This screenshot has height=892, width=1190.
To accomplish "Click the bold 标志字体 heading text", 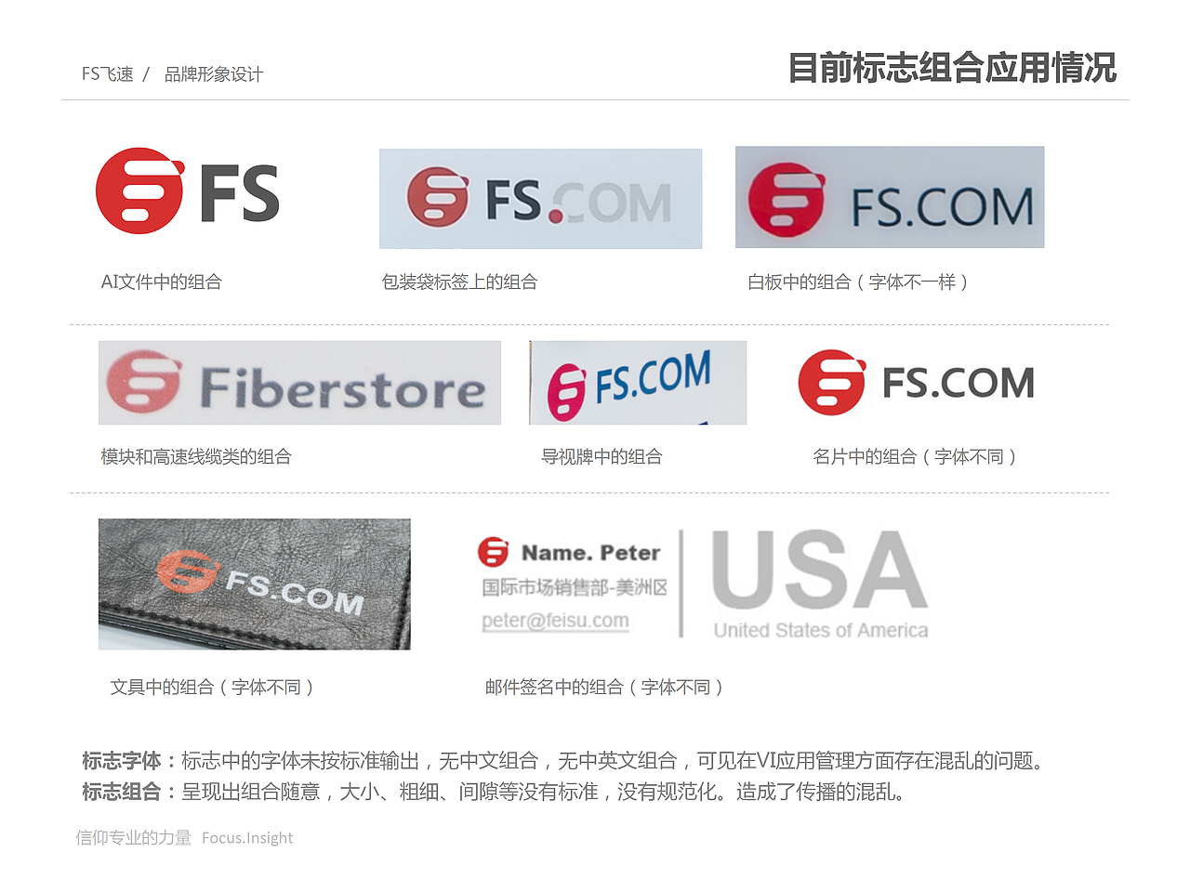I will tap(122, 761).
